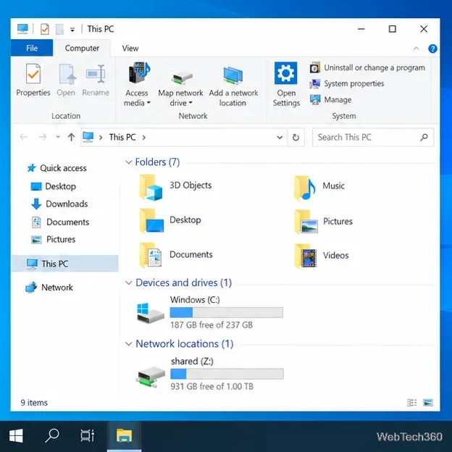452x452 pixels.
Task: Select the Videos folder
Action: tap(321, 256)
